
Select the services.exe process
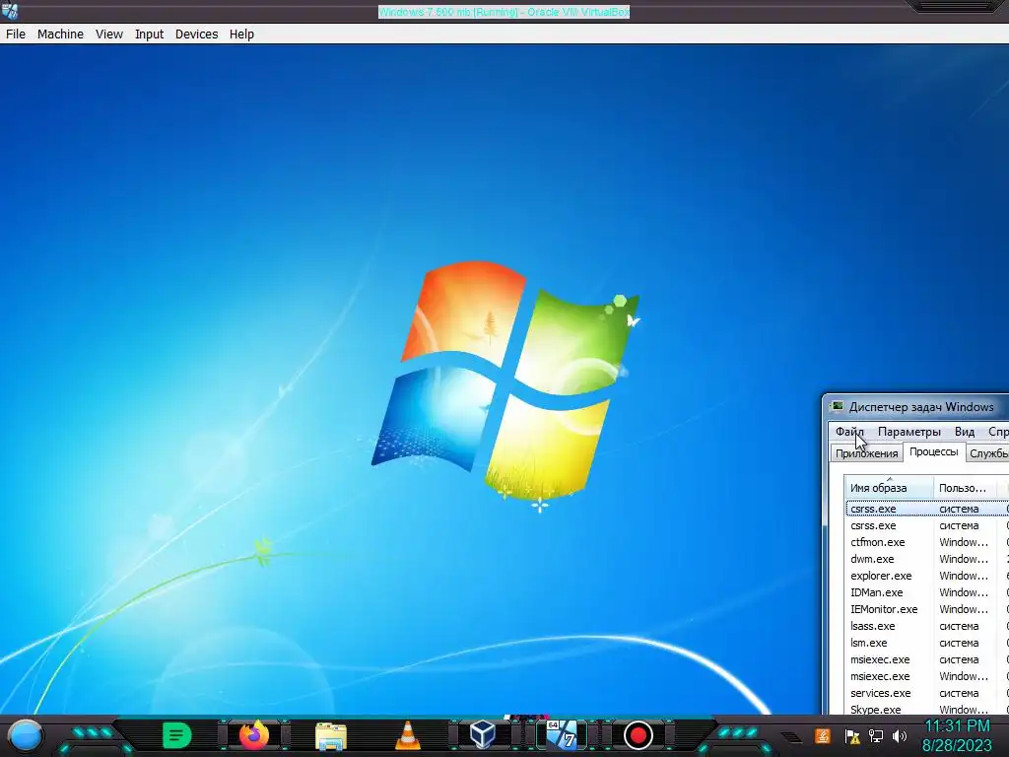927,693
